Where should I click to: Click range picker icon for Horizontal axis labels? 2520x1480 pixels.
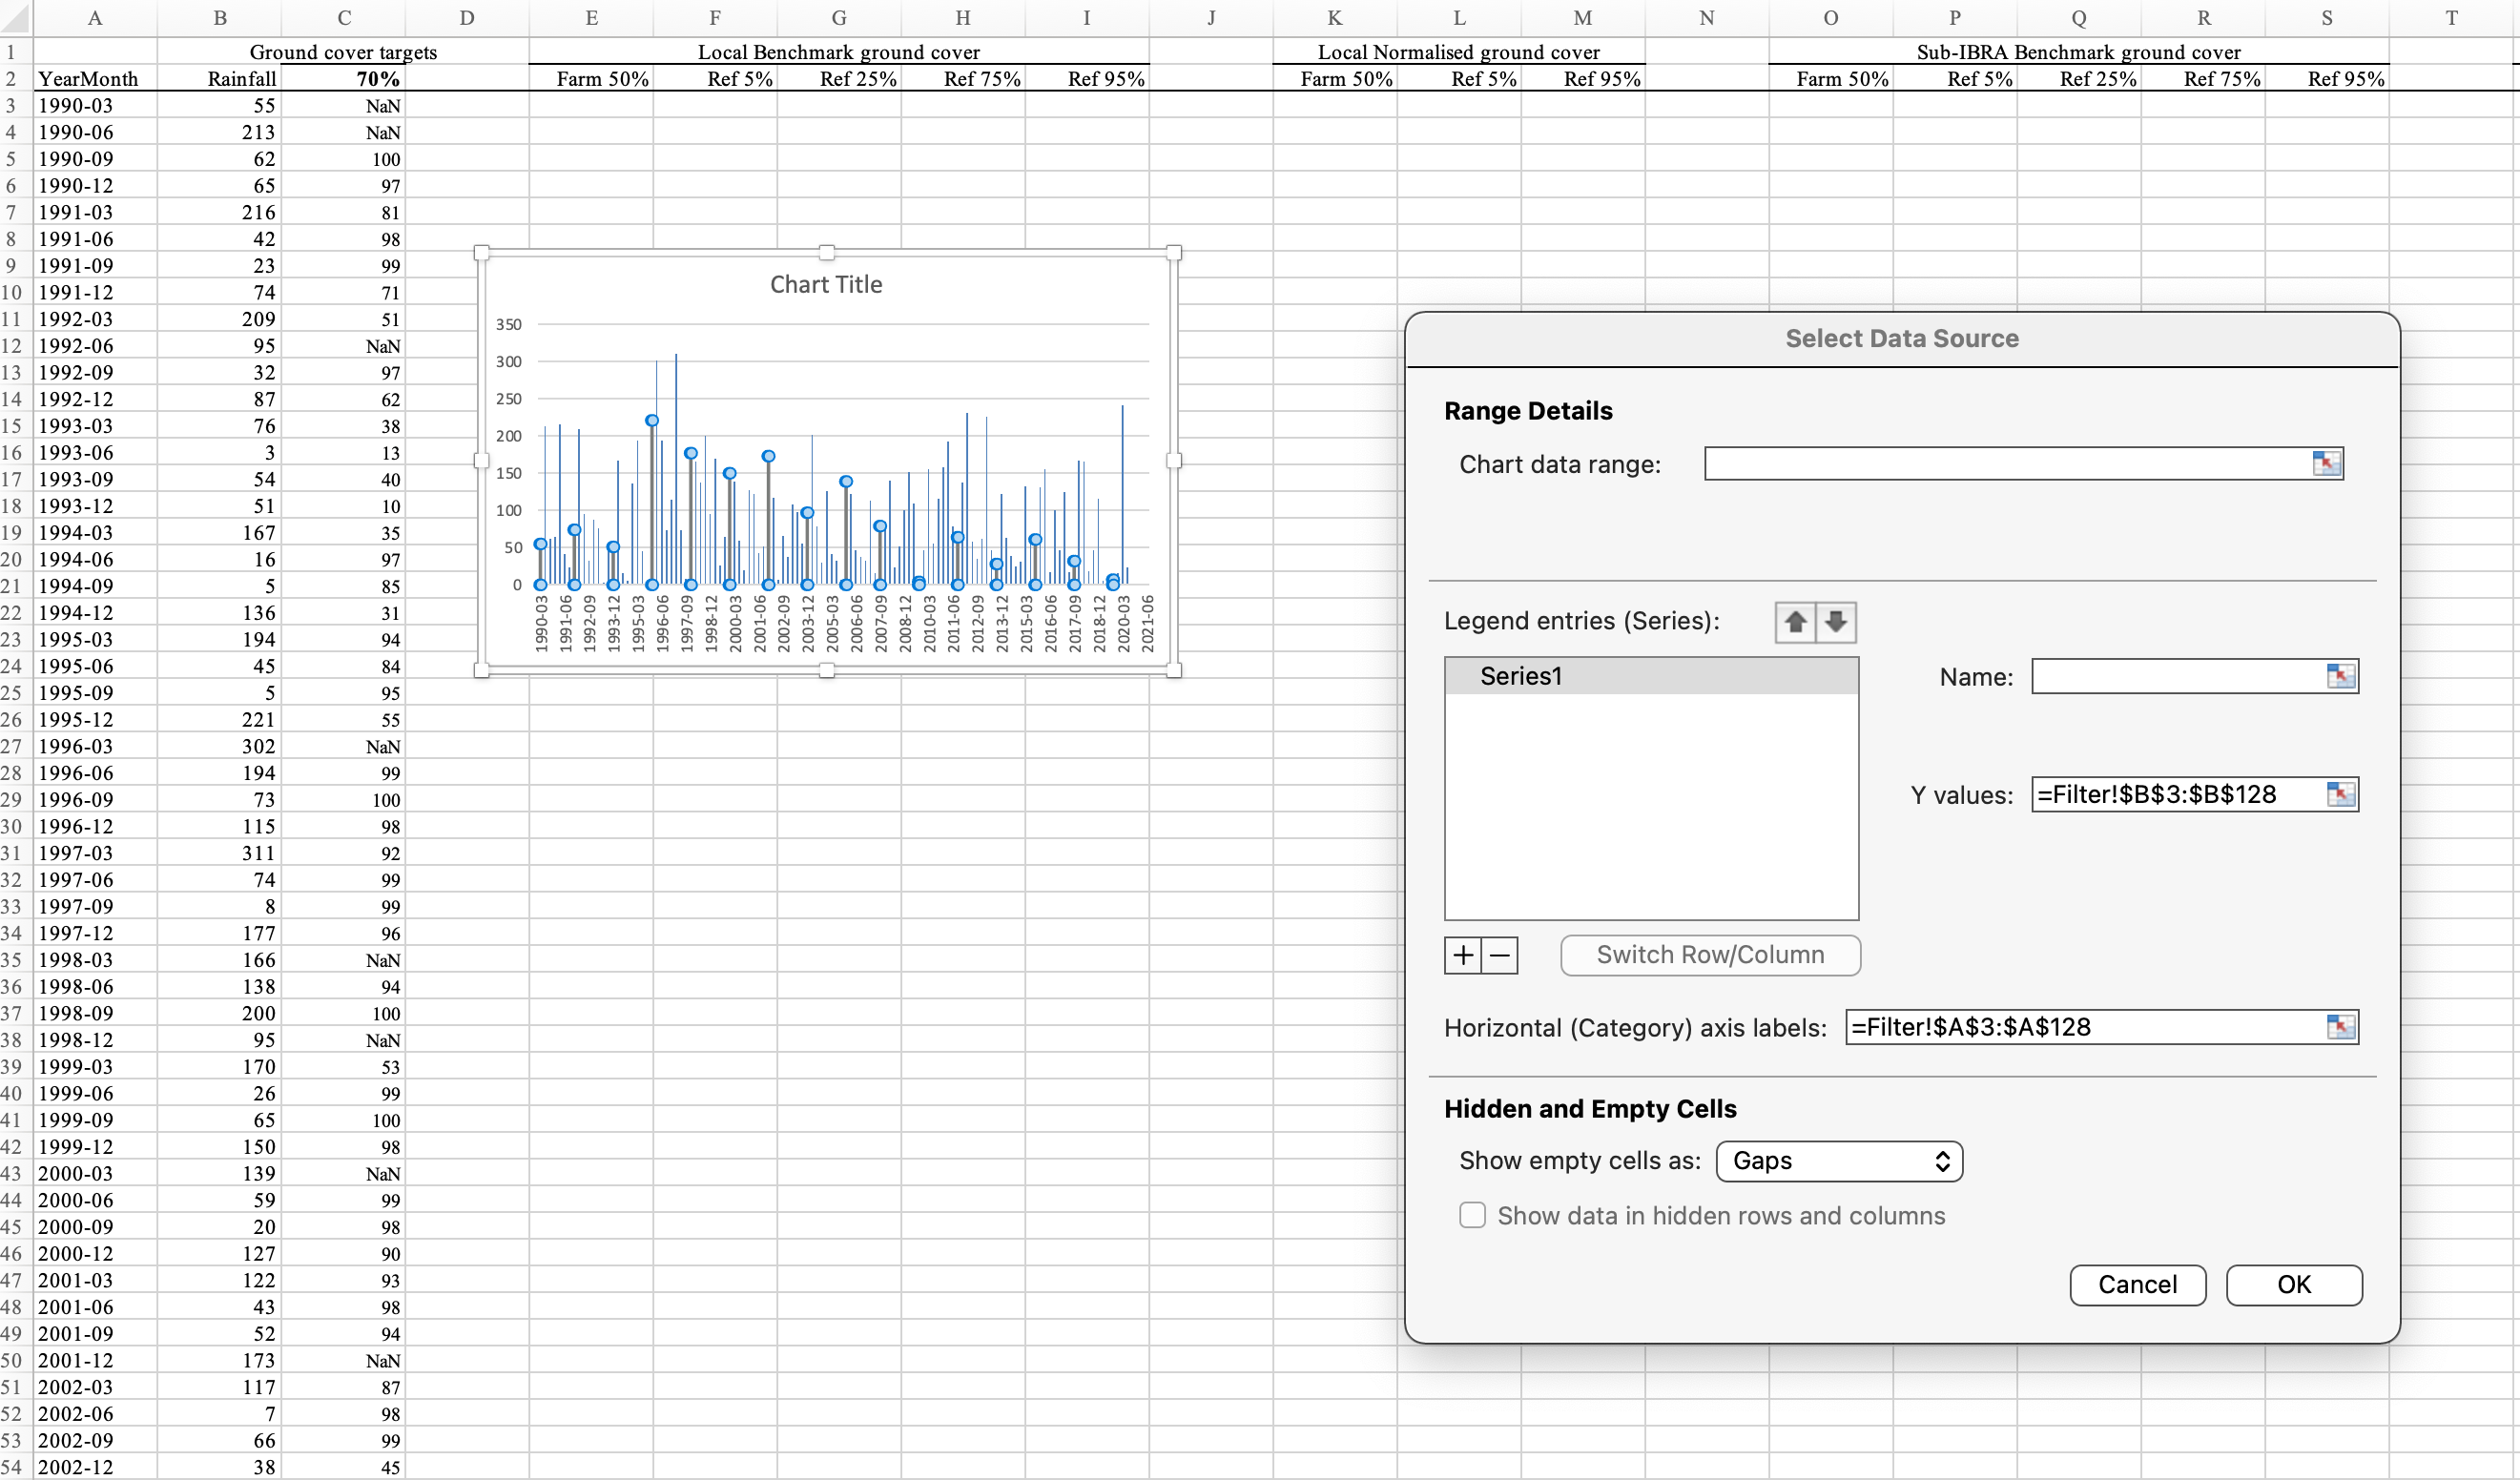coord(2341,1027)
